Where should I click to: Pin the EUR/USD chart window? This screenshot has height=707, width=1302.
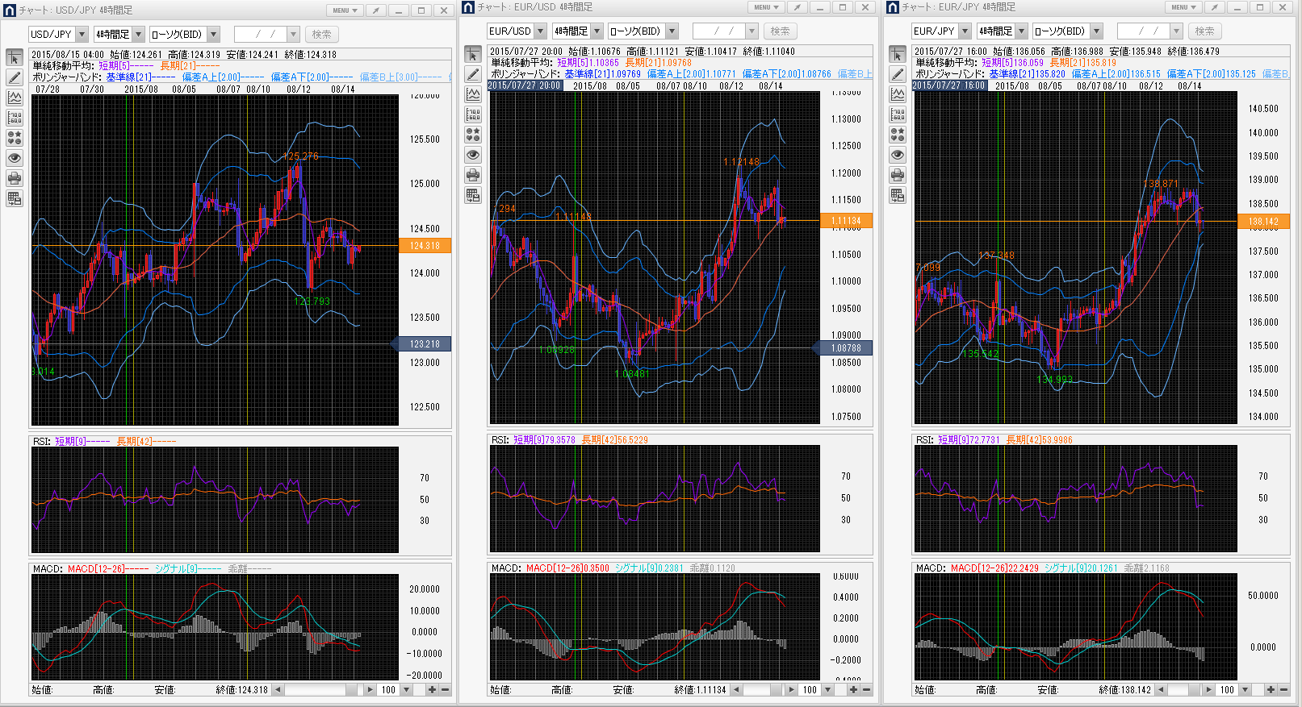point(797,7)
